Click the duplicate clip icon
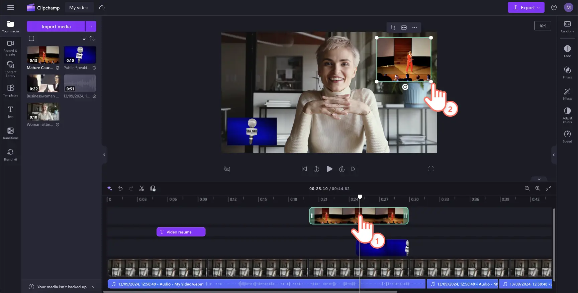Viewport: 578px width, 293px height. [x=153, y=189]
